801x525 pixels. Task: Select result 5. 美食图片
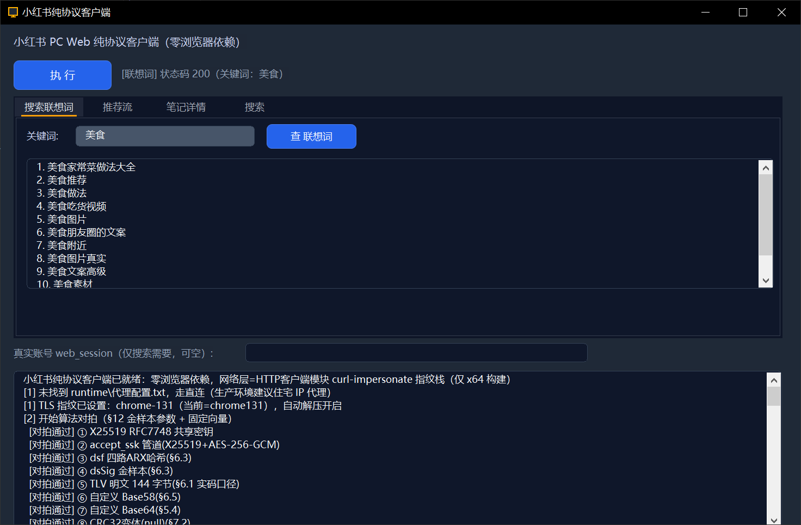[61, 219]
